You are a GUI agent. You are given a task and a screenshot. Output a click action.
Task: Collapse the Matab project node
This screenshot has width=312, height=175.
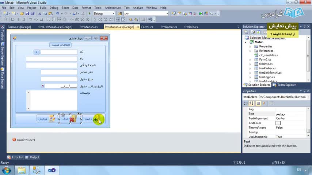point(246,42)
